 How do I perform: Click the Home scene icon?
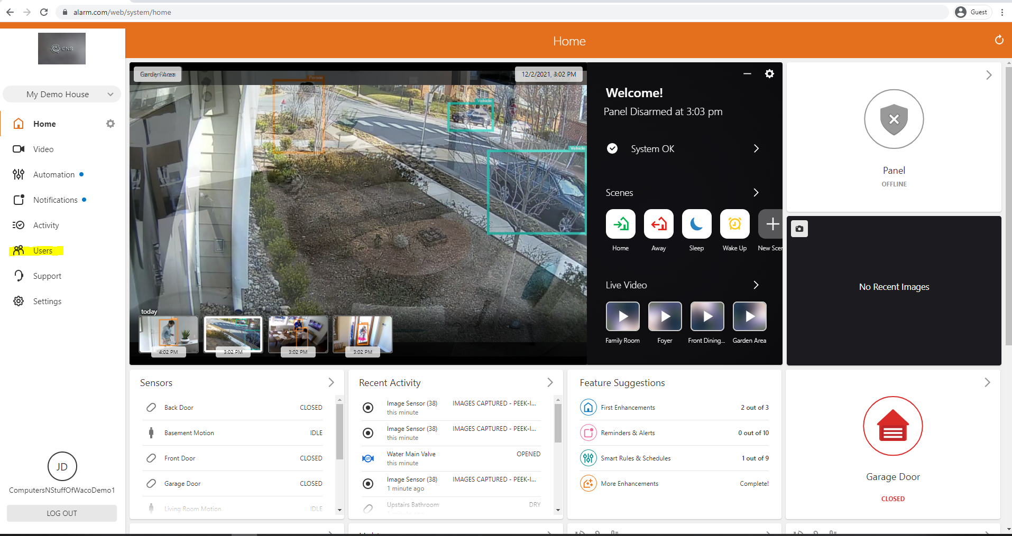coord(620,224)
